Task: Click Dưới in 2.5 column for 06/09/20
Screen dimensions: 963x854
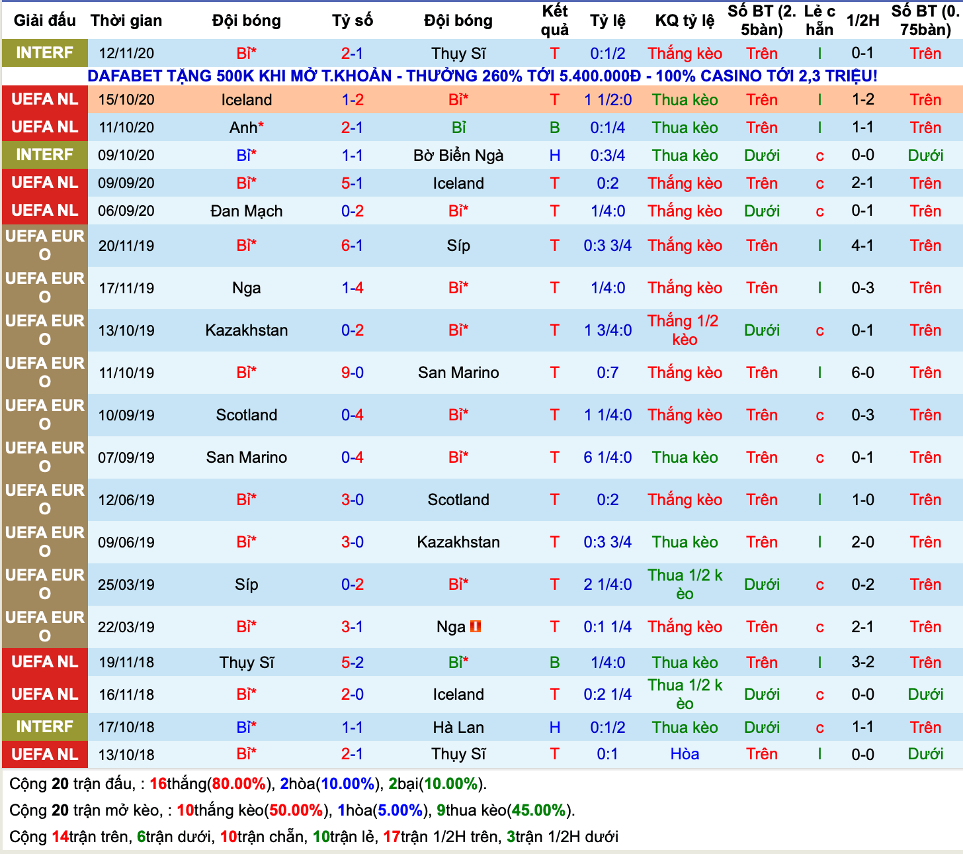Action: click(x=762, y=211)
